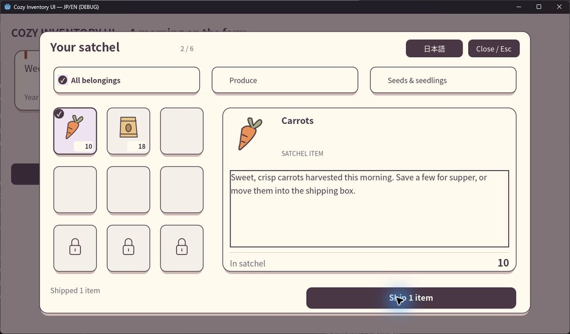This screenshot has height=334, width=570.
Task: Click the Godot app icon in title bar
Action: pos(7,7)
